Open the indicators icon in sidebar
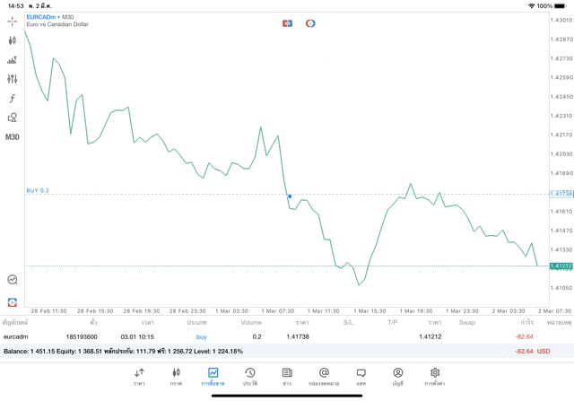The height and width of the screenshot is (401, 574). coord(13,60)
